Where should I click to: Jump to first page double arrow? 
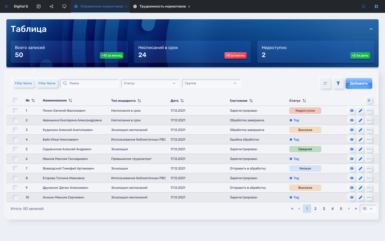(x=292, y=209)
